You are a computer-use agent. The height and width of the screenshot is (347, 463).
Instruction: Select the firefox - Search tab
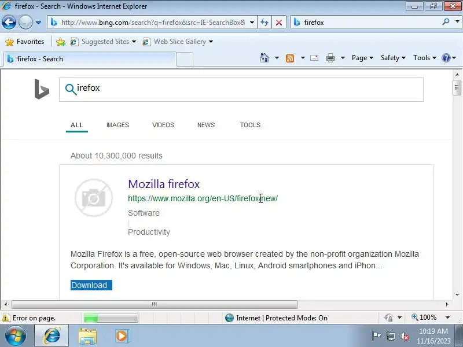pyautogui.click(x=89, y=59)
